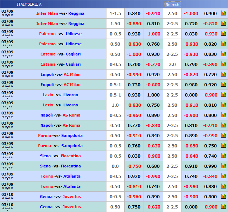Image resolution: width=228 pixels, height=212 pixels.
Task: Open stats chart for Genoa-Juventus 0-0.5 handicap row
Action: pos(224,197)
